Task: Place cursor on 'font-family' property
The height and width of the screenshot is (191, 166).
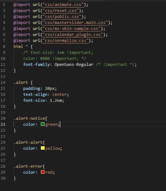Action: pos(36,64)
